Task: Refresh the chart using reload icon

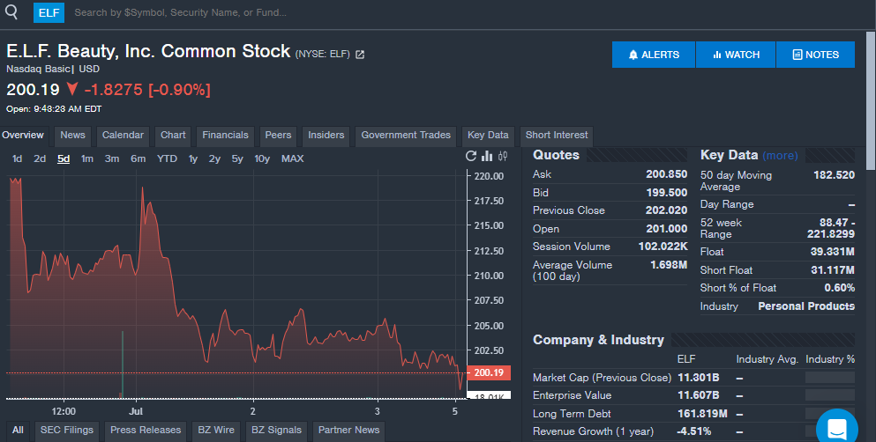Action: [x=471, y=157]
